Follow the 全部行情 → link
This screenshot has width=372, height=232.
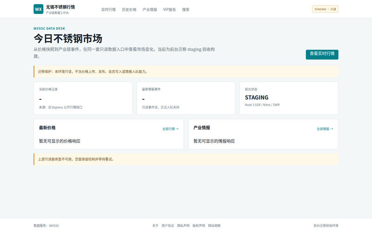pos(170,129)
